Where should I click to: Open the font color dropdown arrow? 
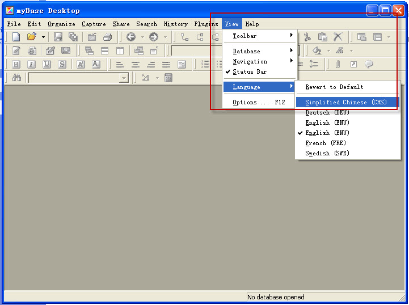point(351,50)
